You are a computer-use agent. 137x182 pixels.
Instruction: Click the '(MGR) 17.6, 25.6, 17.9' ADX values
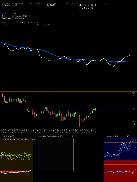(x=29, y=23)
